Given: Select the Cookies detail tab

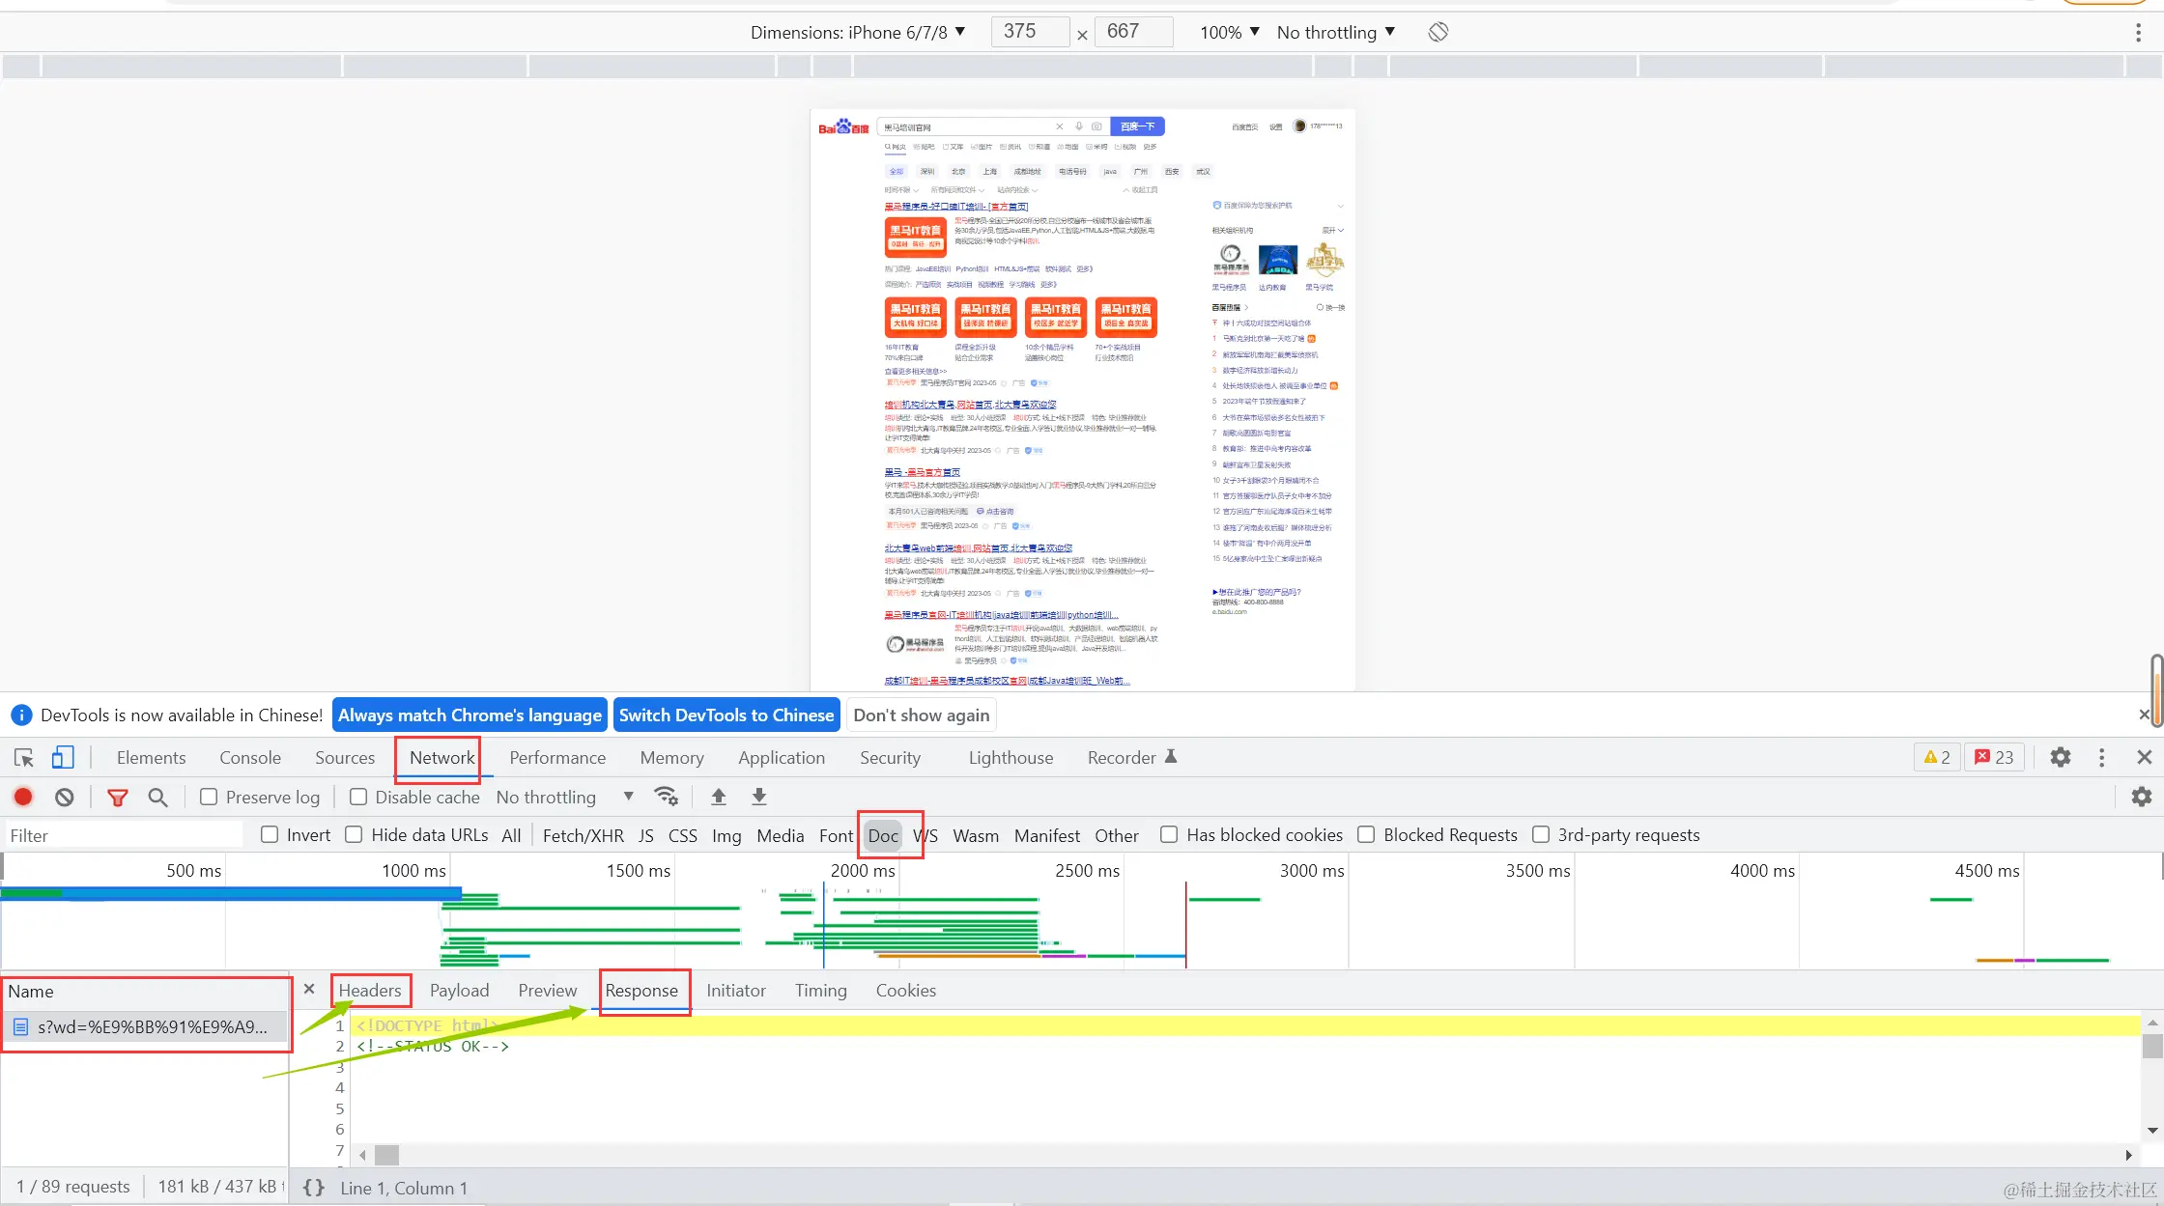Looking at the screenshot, I should (x=905, y=991).
